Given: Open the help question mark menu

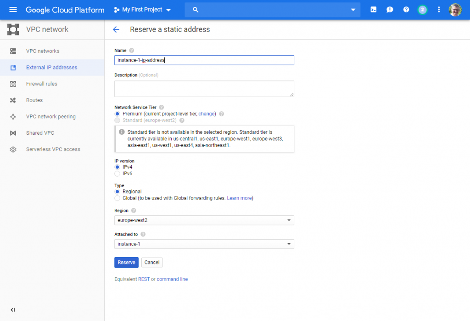Looking at the screenshot, I should click(406, 10).
